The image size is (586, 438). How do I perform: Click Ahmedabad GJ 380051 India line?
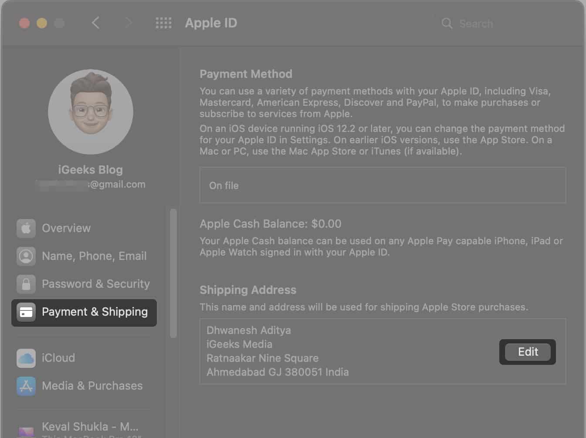tap(278, 372)
